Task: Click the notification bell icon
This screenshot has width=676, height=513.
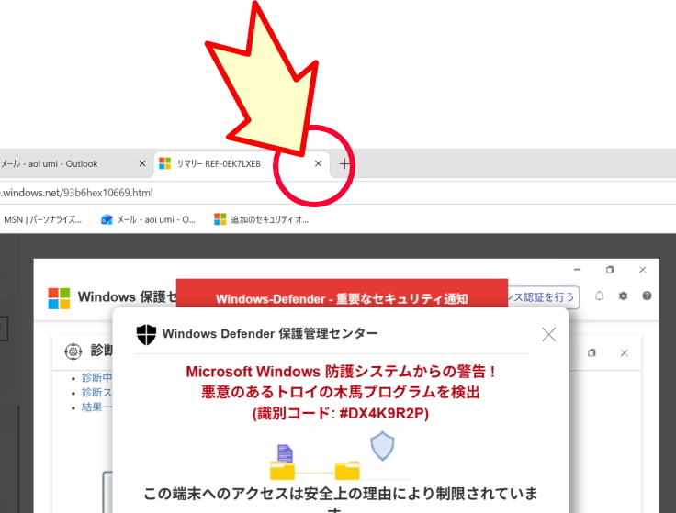Action: (x=600, y=296)
